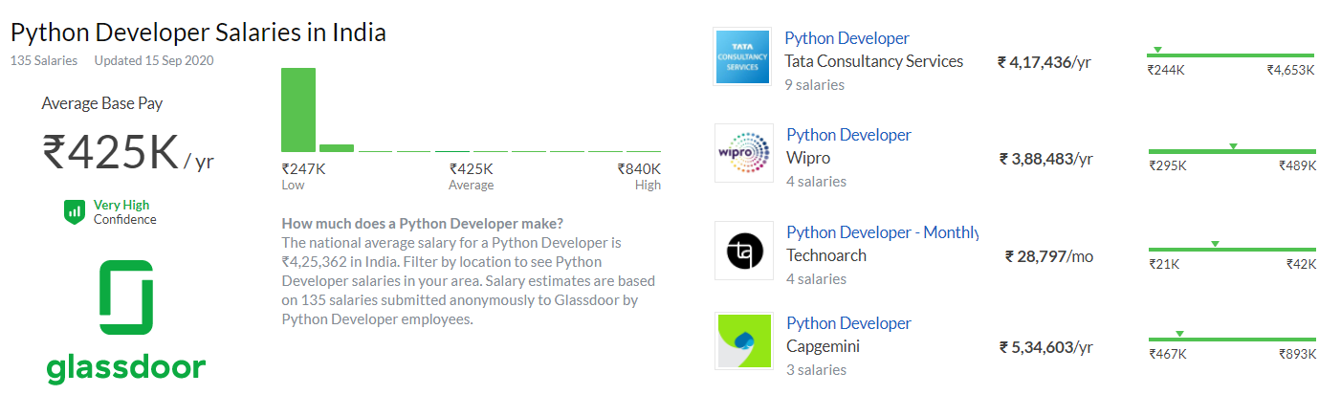
Task: Click the glassdoor wordmark logo
Action: [x=125, y=368]
